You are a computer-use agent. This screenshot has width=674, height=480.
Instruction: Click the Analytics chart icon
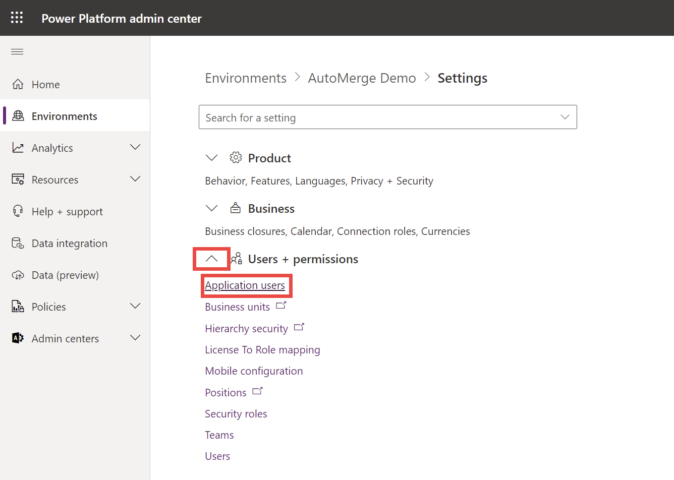(18, 148)
